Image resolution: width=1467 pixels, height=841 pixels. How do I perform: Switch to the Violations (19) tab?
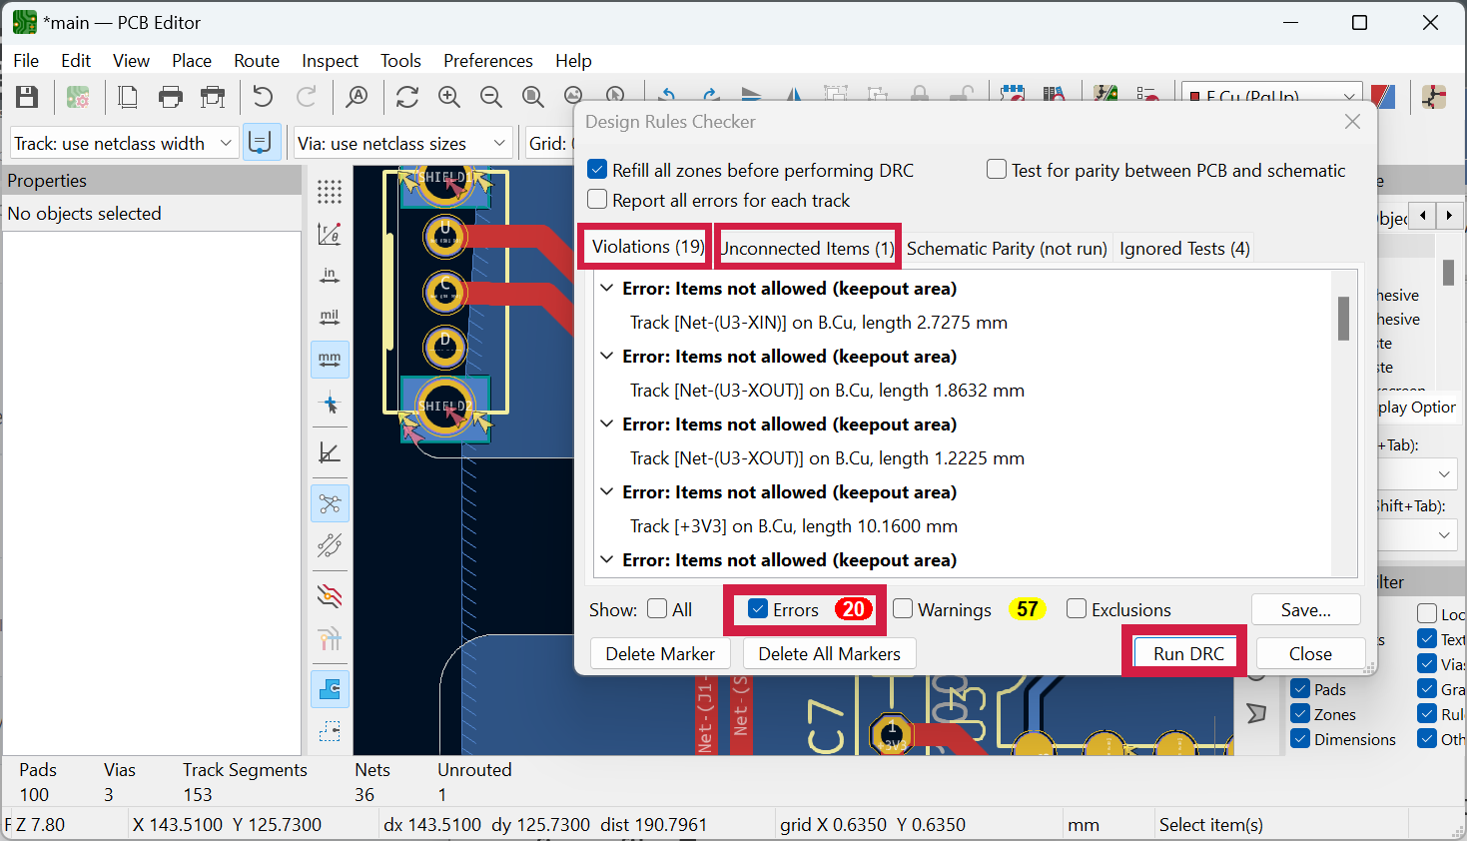(647, 247)
